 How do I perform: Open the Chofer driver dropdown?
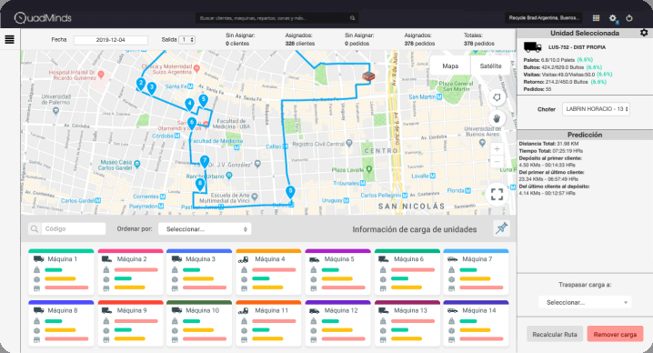(596, 109)
